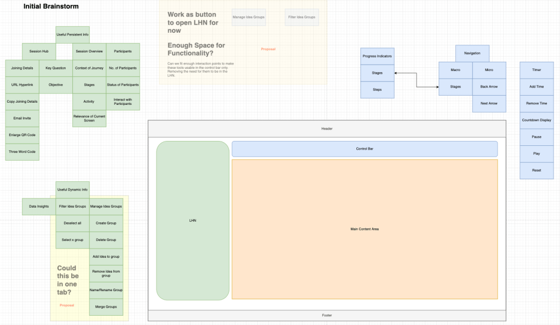Select the Email Invite box
560x325 pixels.
pyautogui.click(x=22, y=118)
